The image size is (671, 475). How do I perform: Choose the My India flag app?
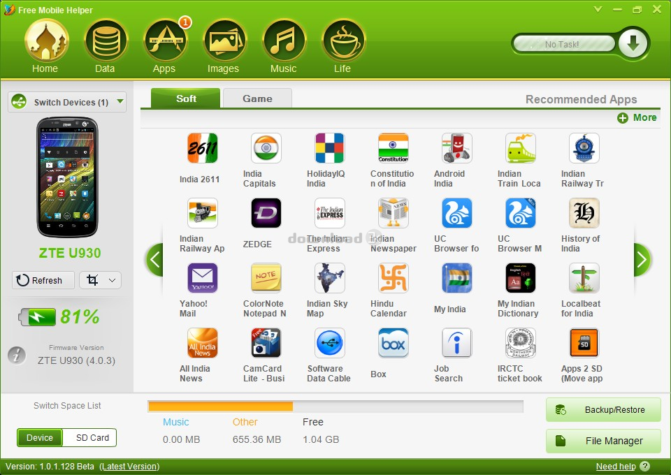(456, 278)
